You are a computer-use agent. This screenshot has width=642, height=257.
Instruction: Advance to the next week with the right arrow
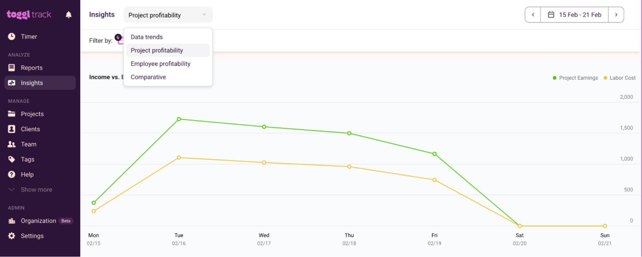617,14
